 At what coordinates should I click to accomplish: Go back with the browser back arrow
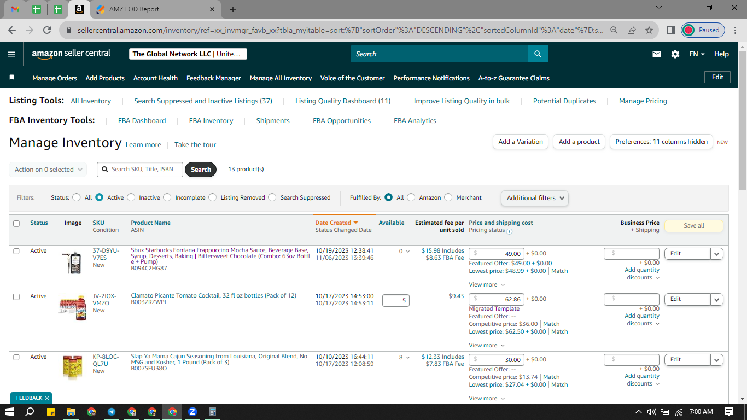(x=12, y=30)
